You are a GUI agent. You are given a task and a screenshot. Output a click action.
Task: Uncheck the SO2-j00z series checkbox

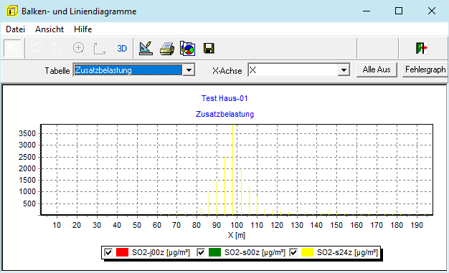[x=108, y=252]
